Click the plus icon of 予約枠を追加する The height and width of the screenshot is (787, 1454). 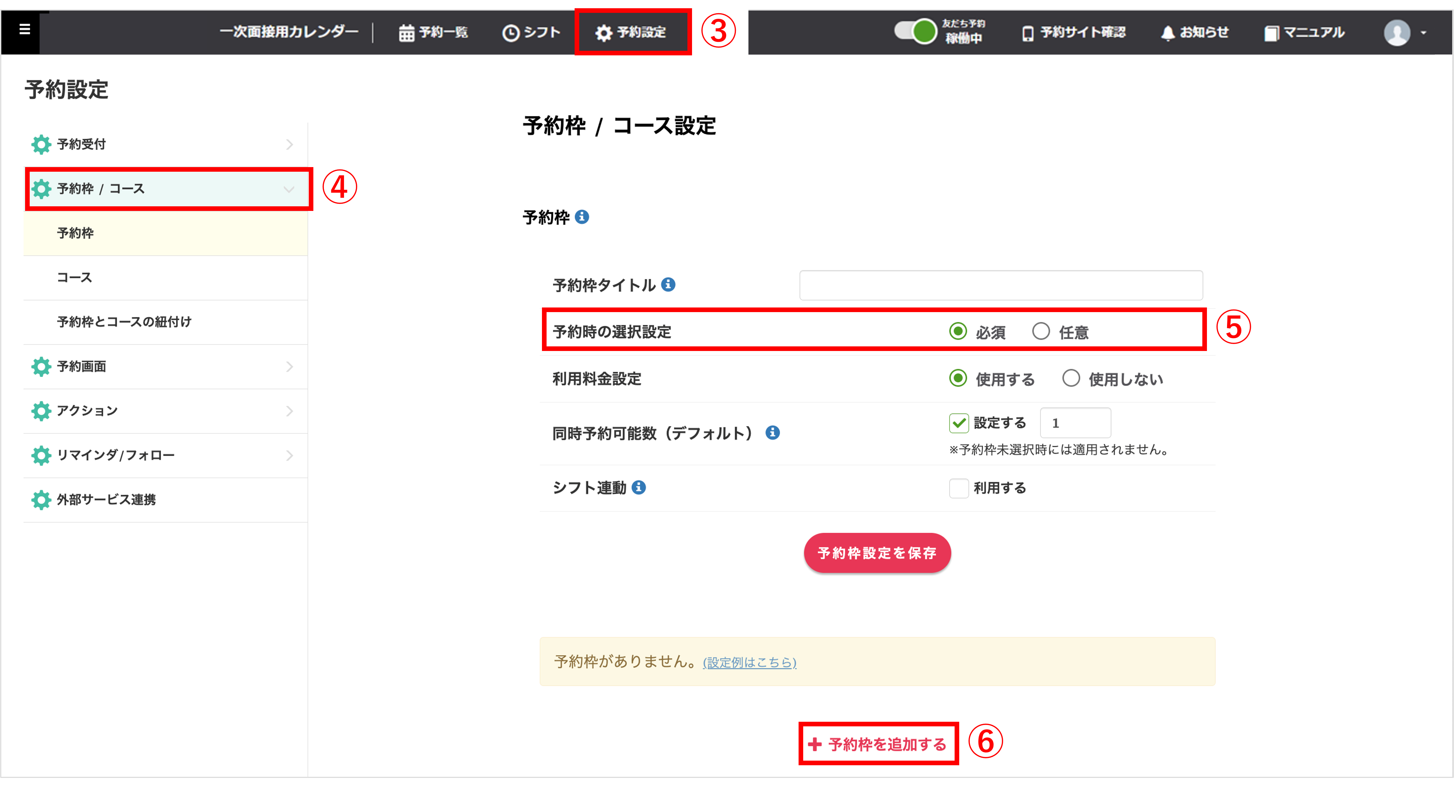coord(814,744)
